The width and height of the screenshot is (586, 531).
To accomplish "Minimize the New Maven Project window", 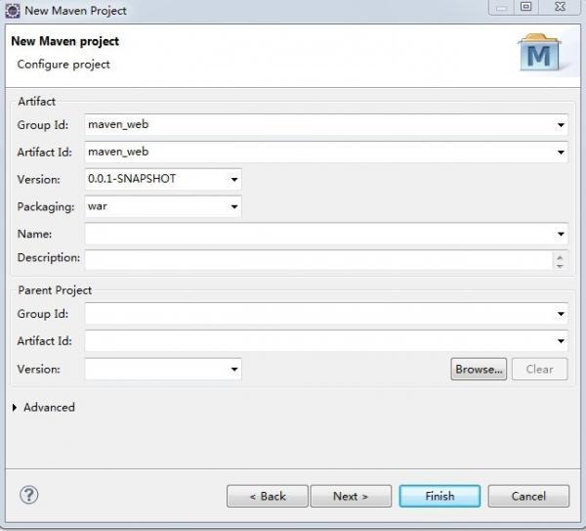I will tap(502, 7).
